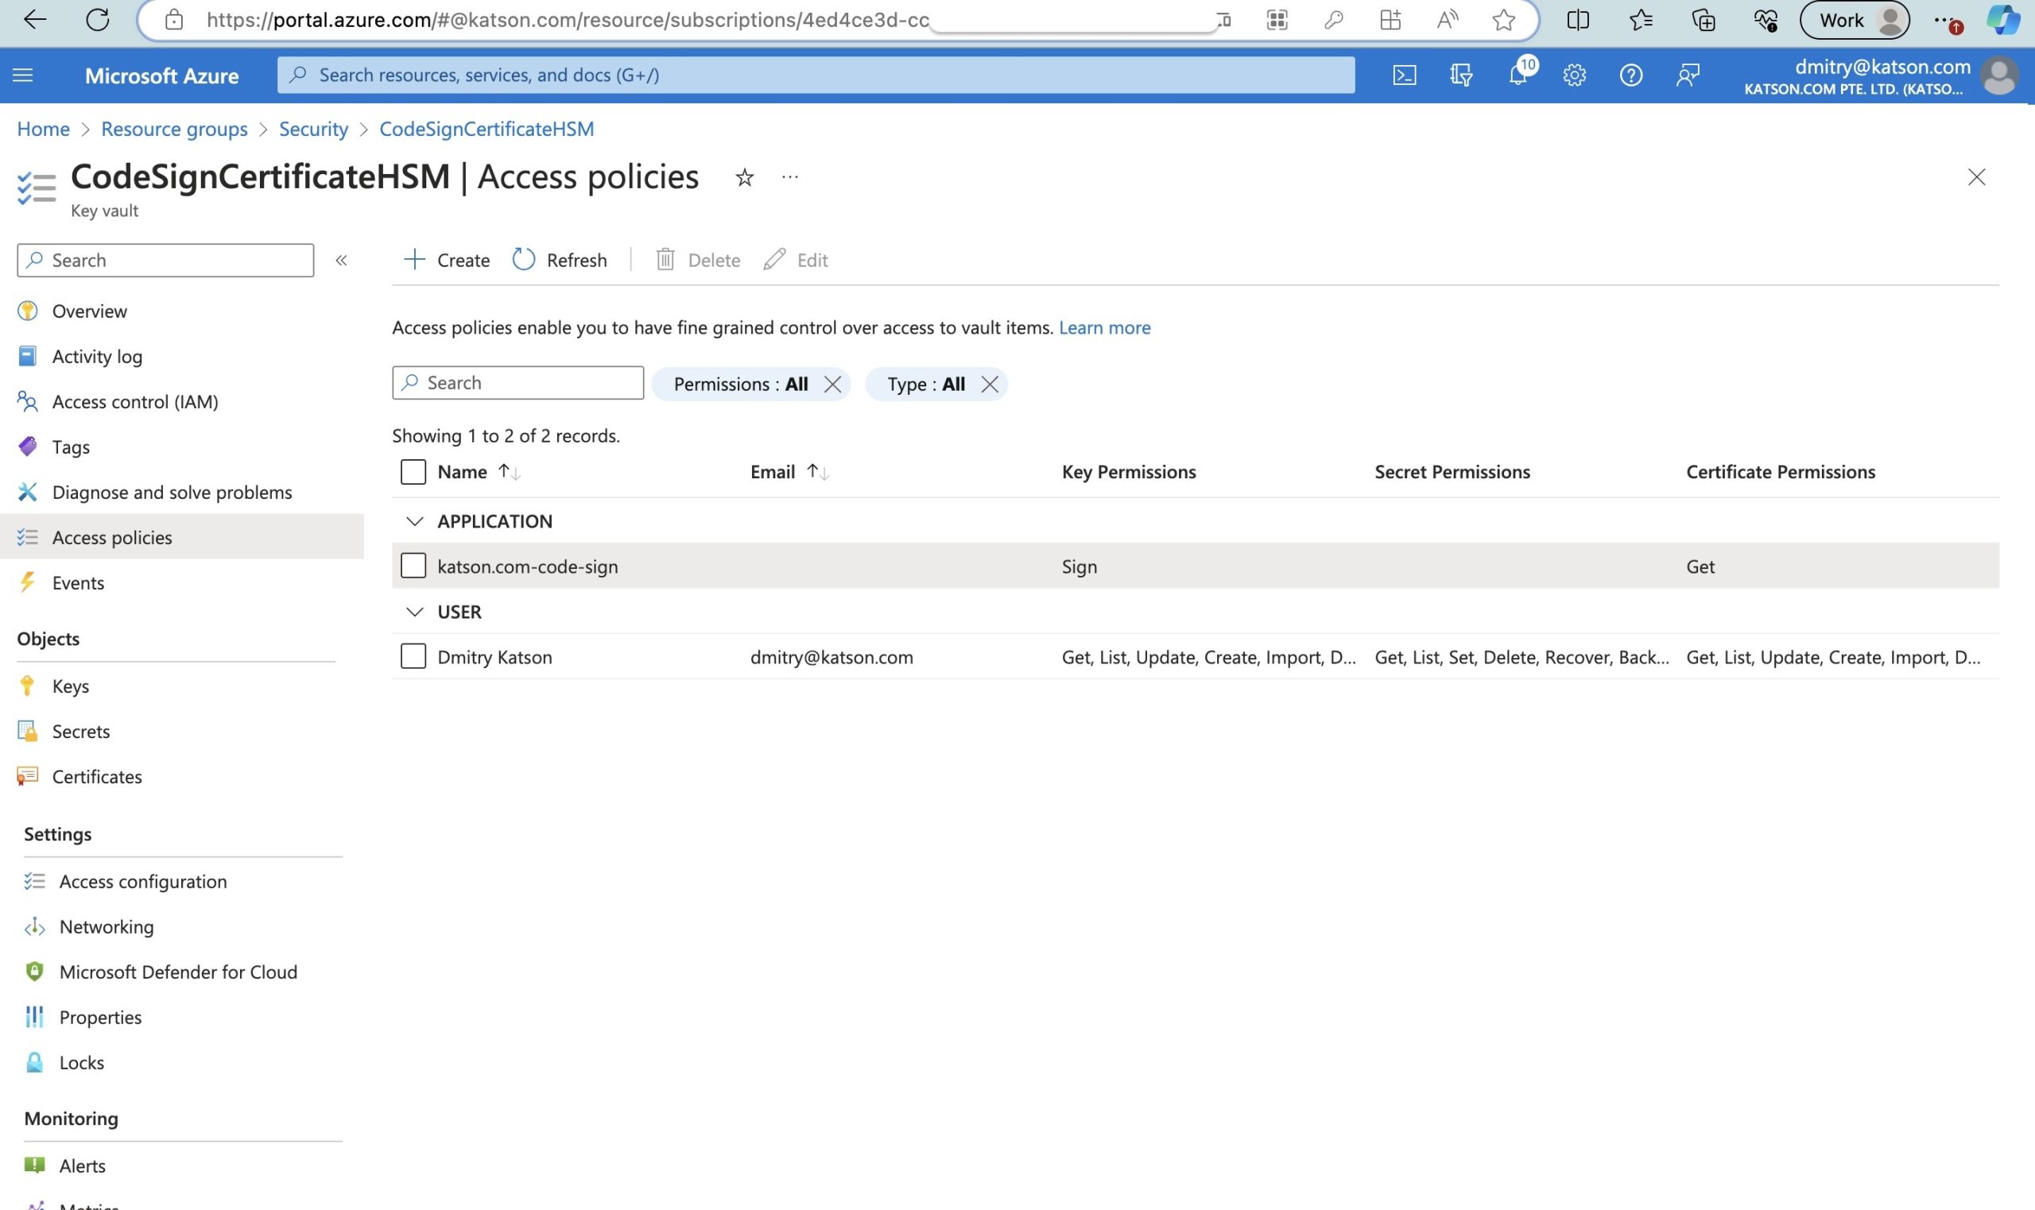2035x1210 pixels.
Task: Click the Refresh toolbar button
Action: tap(560, 260)
